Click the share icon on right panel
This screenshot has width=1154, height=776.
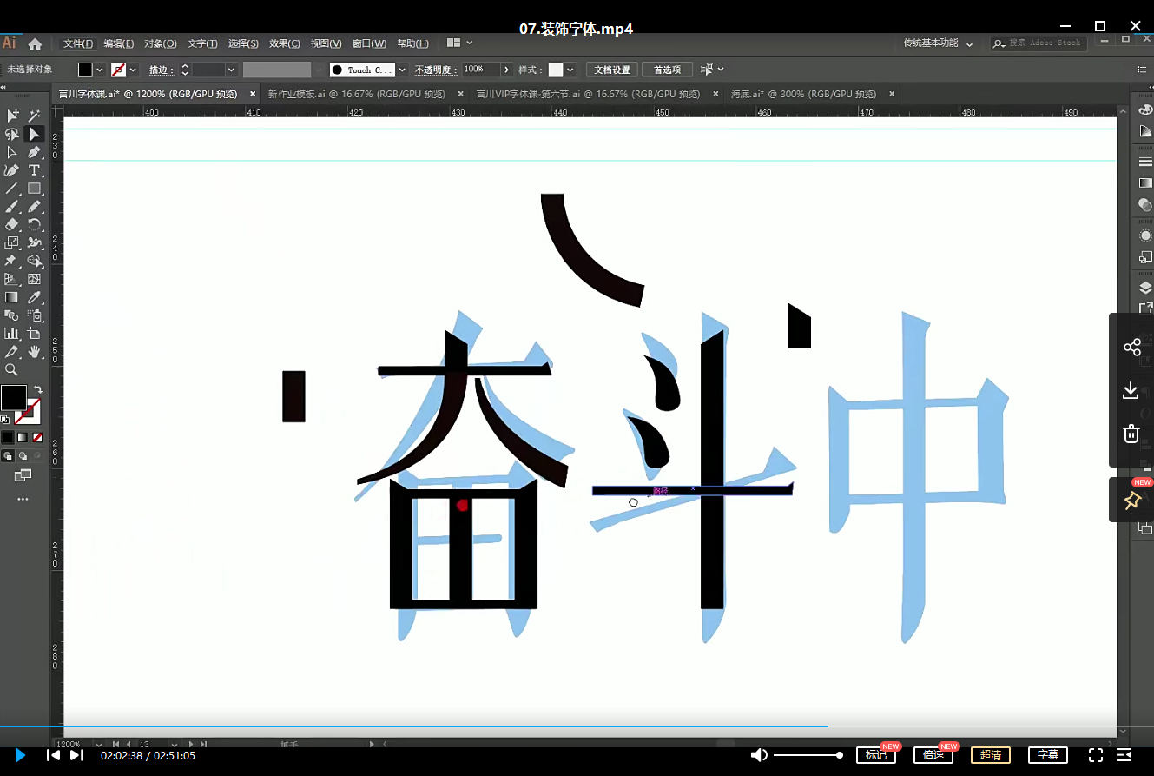[x=1131, y=348]
